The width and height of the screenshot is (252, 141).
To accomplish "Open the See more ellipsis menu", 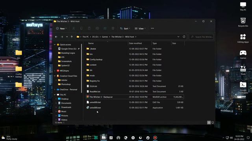I will pyautogui.click(x=152, y=29).
